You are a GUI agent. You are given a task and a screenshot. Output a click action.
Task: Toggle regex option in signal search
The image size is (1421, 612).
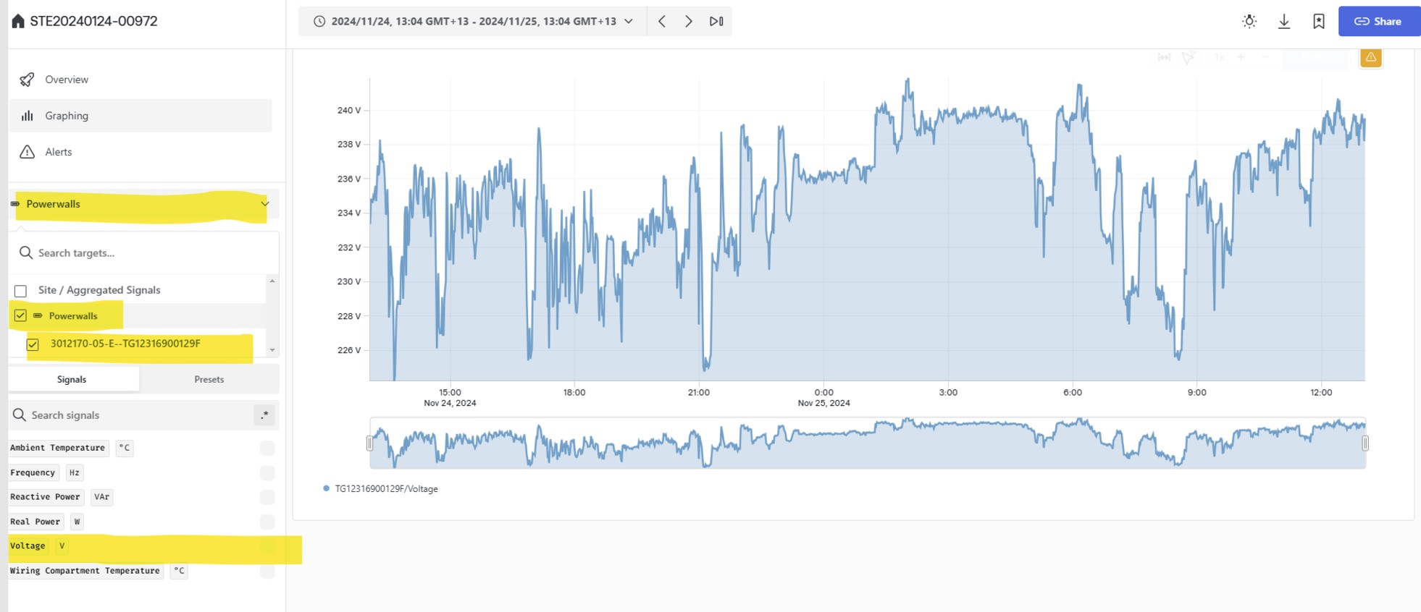(265, 415)
